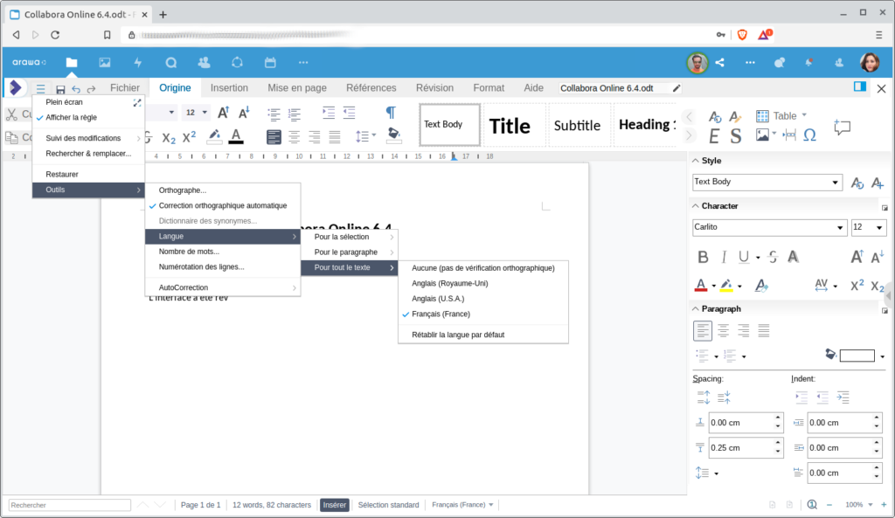Collapse the Character section
This screenshot has height=518, width=895.
[x=695, y=206]
